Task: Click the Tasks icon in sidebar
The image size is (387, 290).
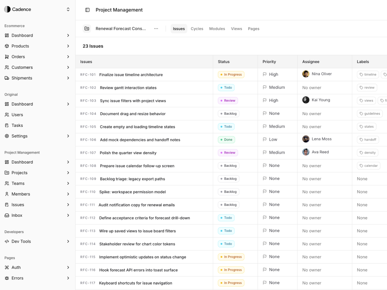Action: (7, 125)
